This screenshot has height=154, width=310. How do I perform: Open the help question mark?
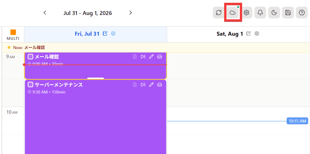[x=302, y=13]
